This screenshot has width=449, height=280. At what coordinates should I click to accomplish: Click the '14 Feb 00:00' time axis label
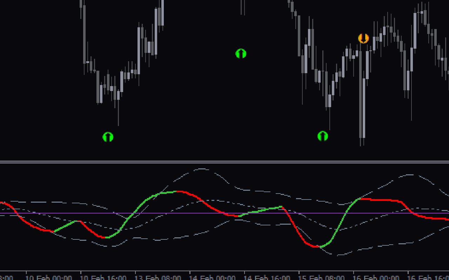point(213,277)
